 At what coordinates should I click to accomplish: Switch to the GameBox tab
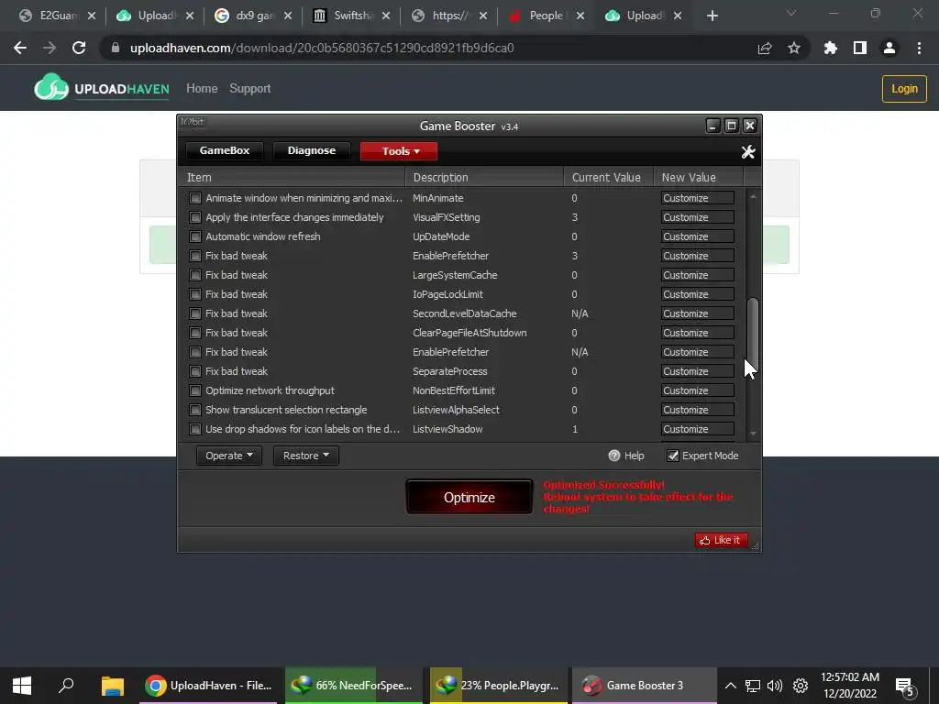pos(225,150)
